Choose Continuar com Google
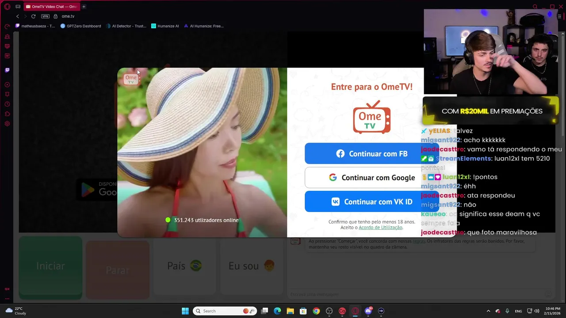The width and height of the screenshot is (566, 318). (x=372, y=178)
